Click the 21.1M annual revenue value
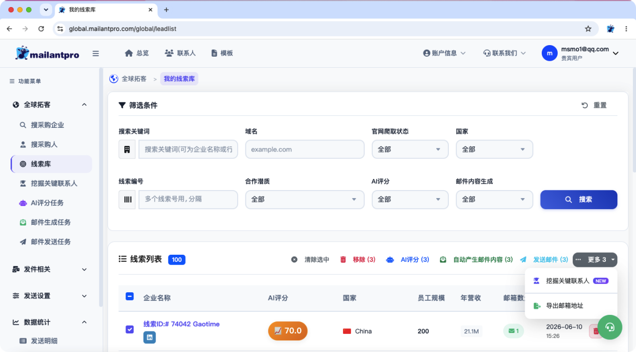Screen dimensions: 636x352 [x=471, y=331]
